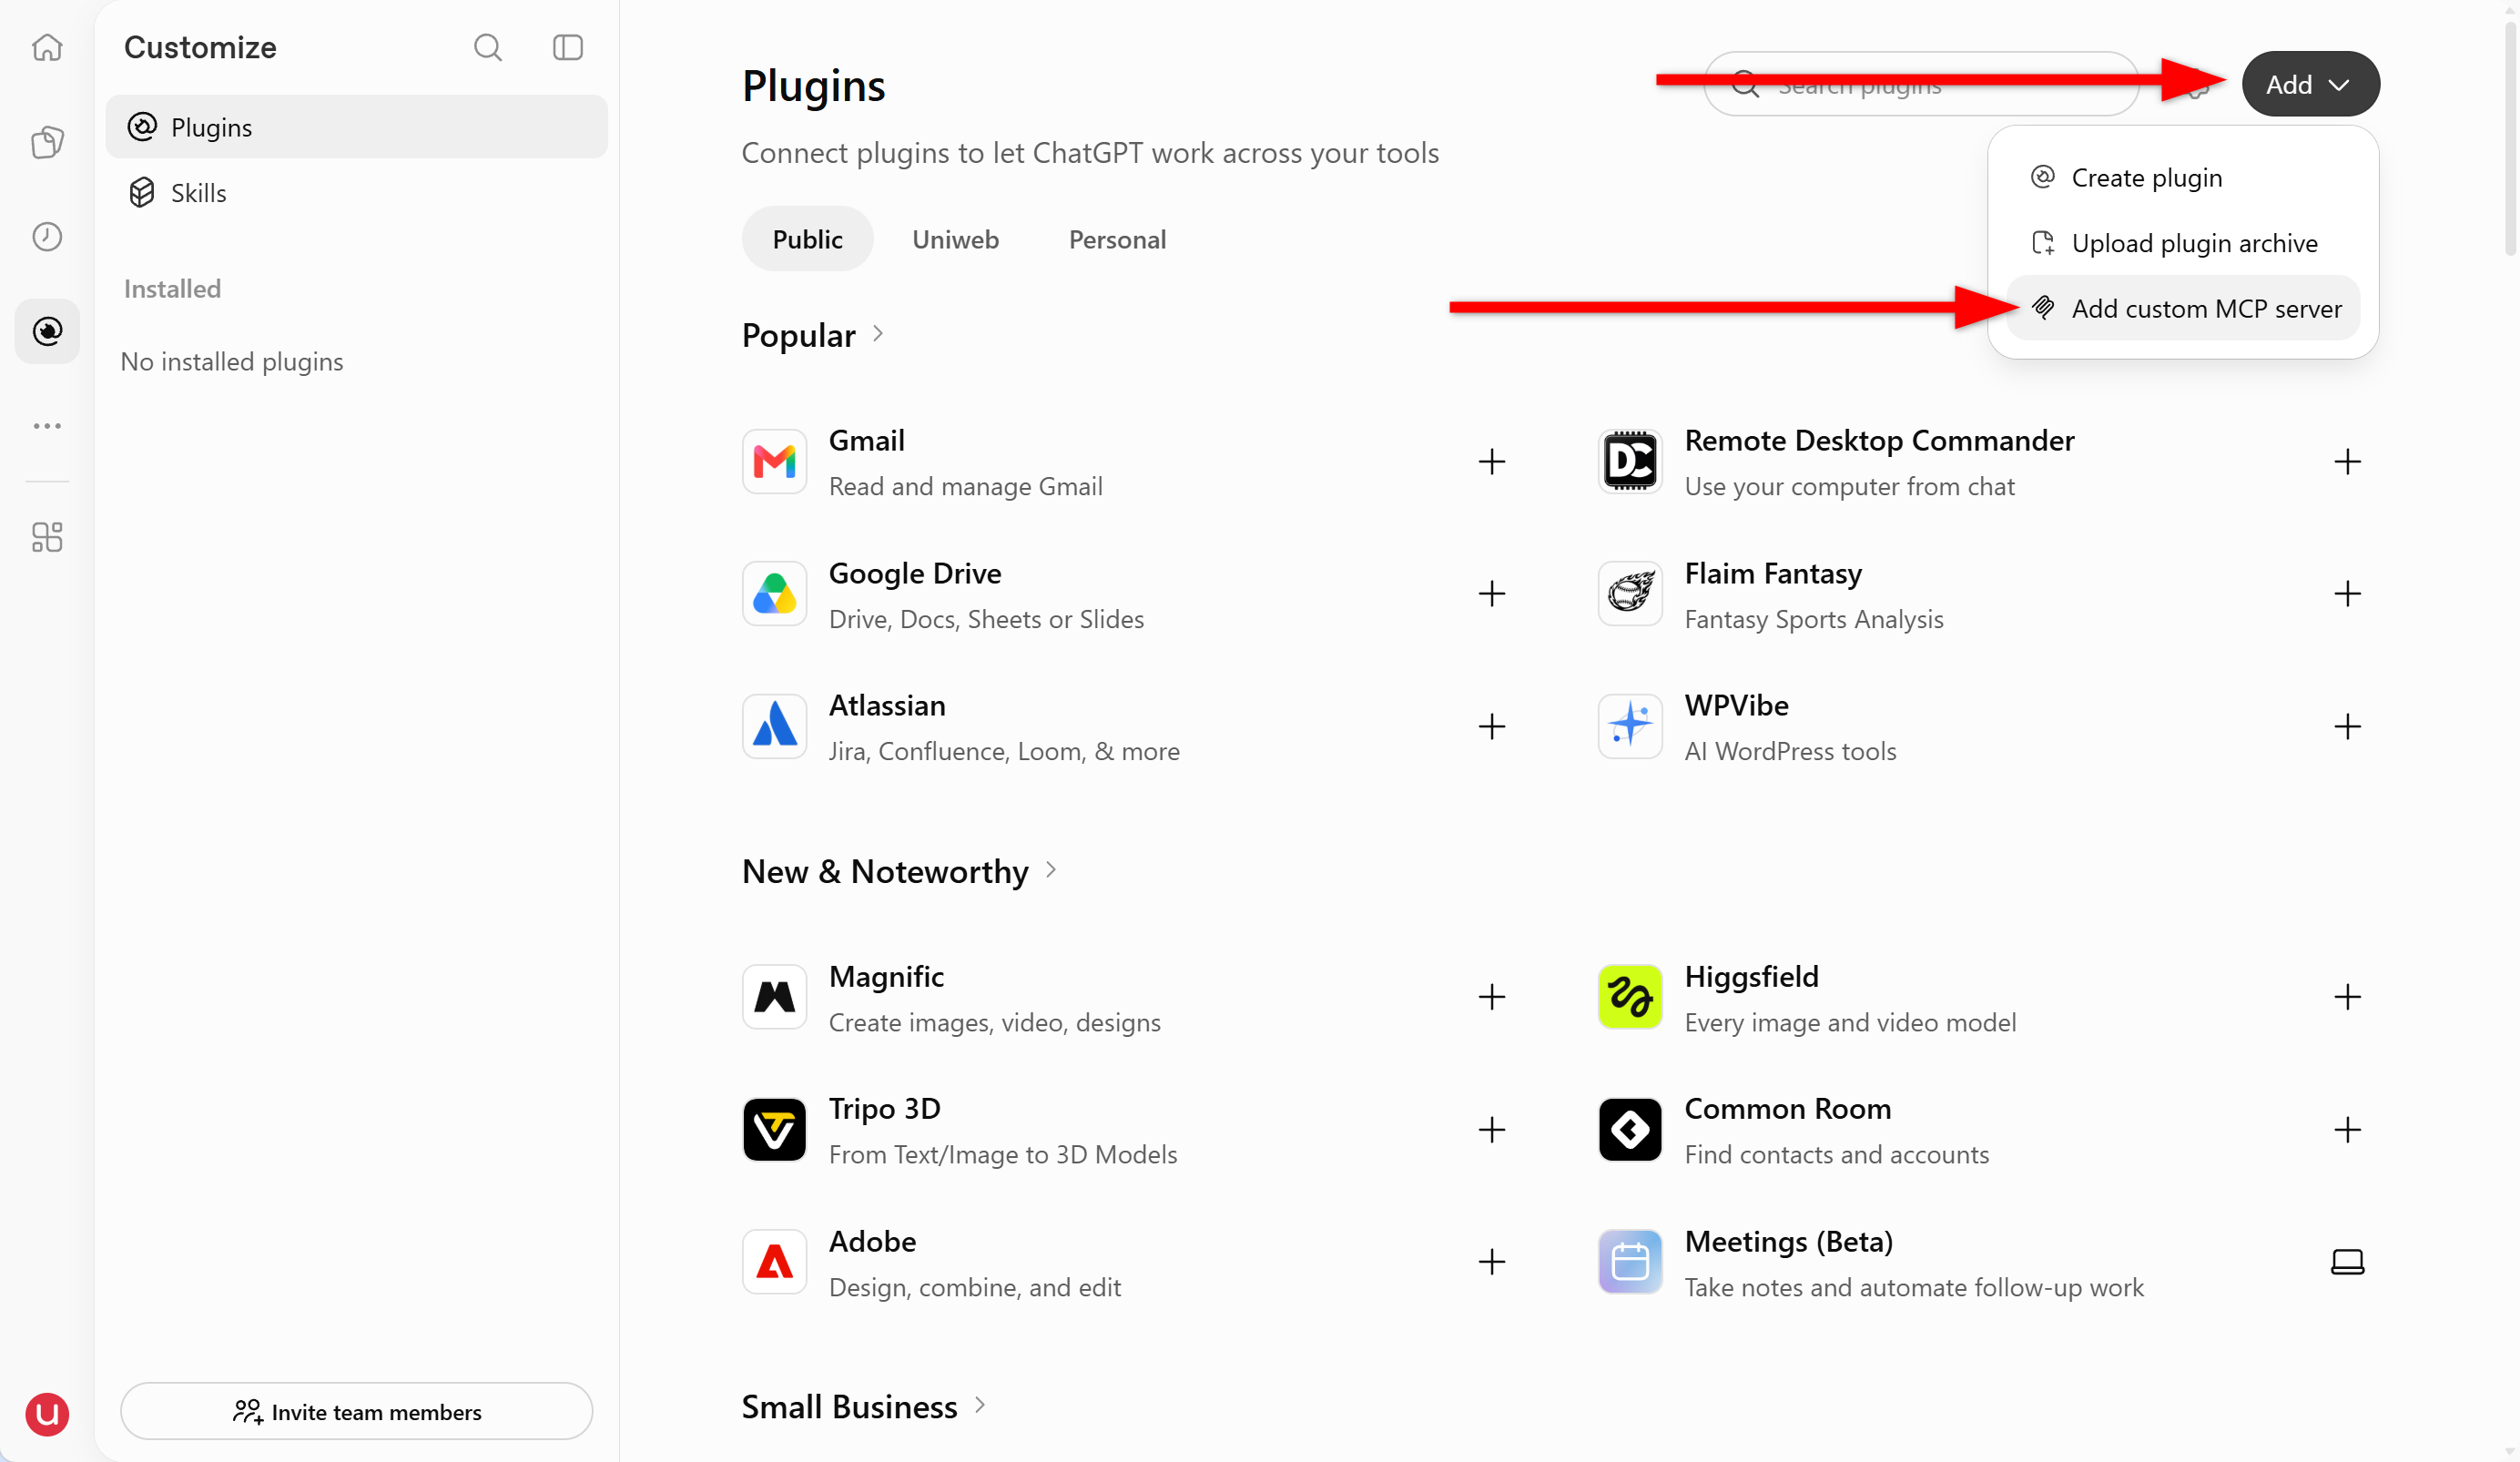Click the Meetings (Beta) laptop icon
2520x1462 pixels.
pos(2347,1262)
